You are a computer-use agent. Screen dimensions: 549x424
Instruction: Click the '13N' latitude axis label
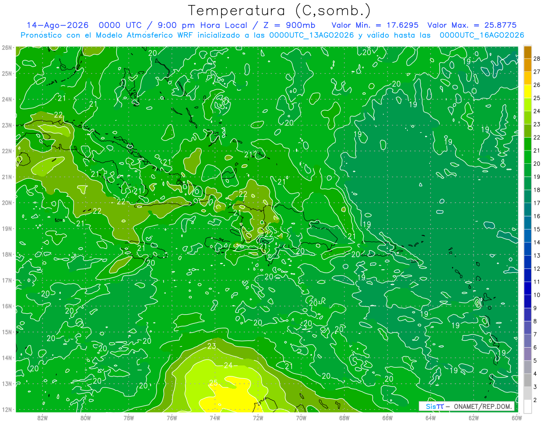point(6,383)
